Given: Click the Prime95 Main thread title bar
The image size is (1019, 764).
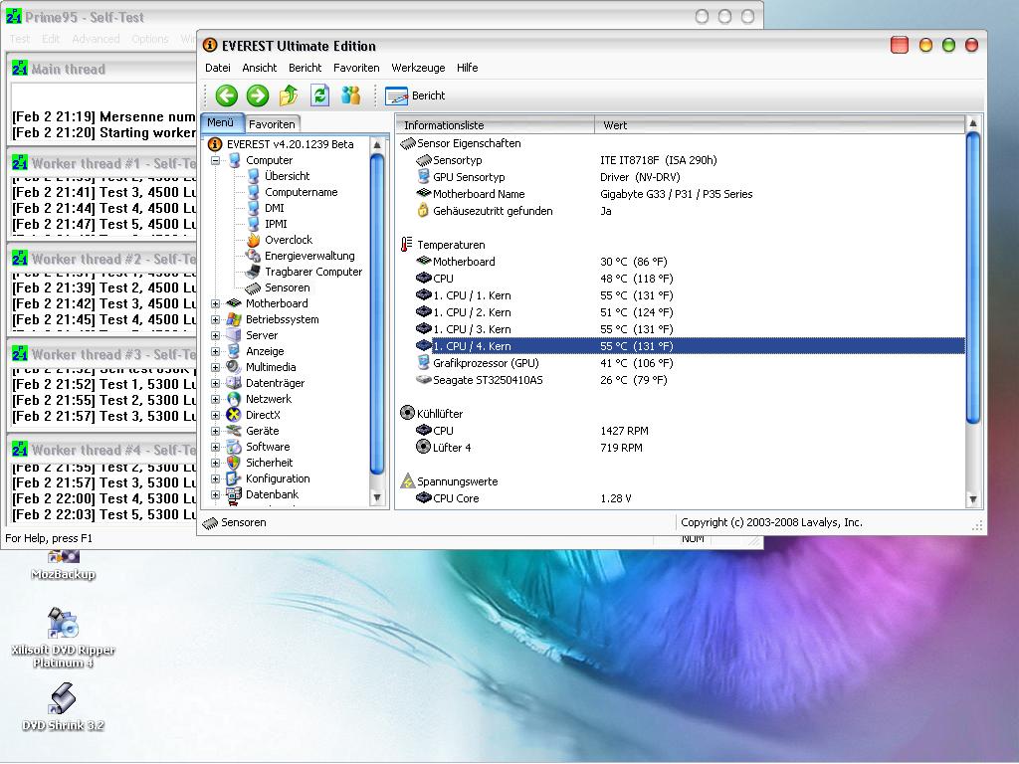Looking at the screenshot, I should point(103,69).
